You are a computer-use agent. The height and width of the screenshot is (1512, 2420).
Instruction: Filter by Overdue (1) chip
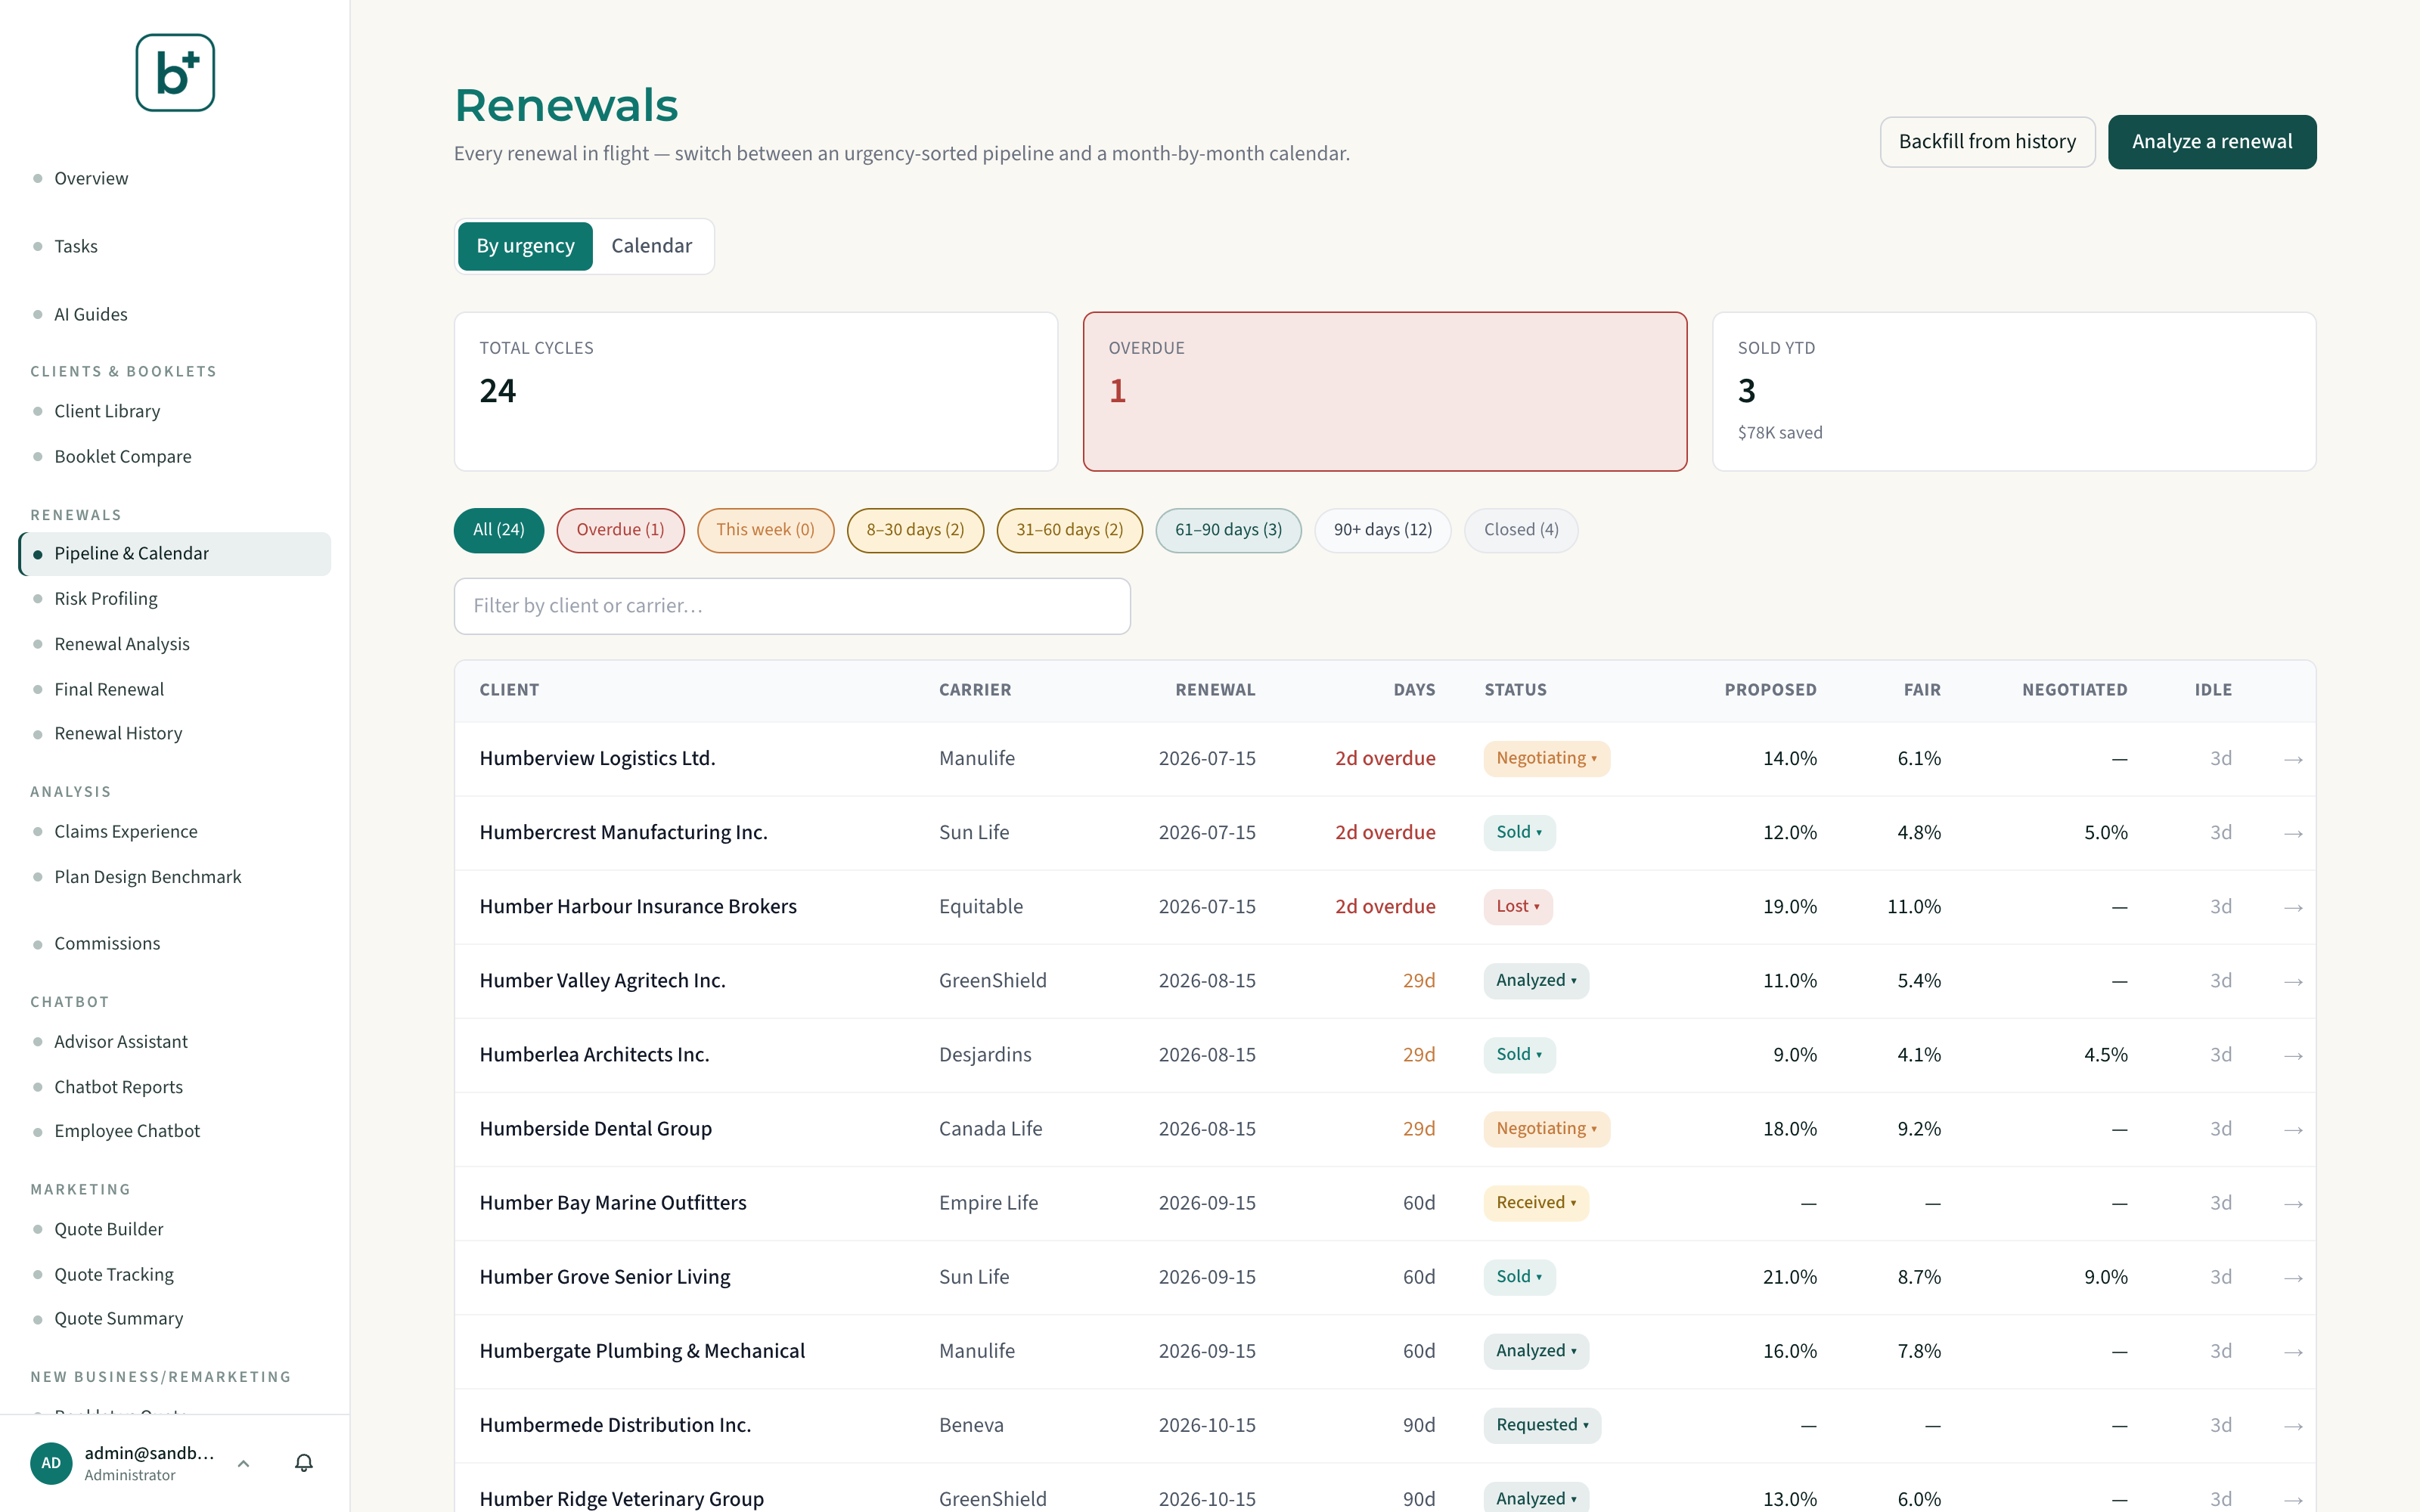pos(620,530)
